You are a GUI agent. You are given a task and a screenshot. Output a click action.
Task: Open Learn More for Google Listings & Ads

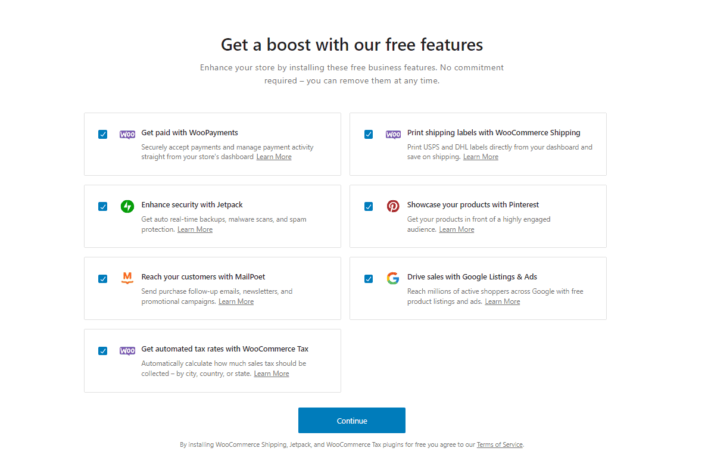502,301
